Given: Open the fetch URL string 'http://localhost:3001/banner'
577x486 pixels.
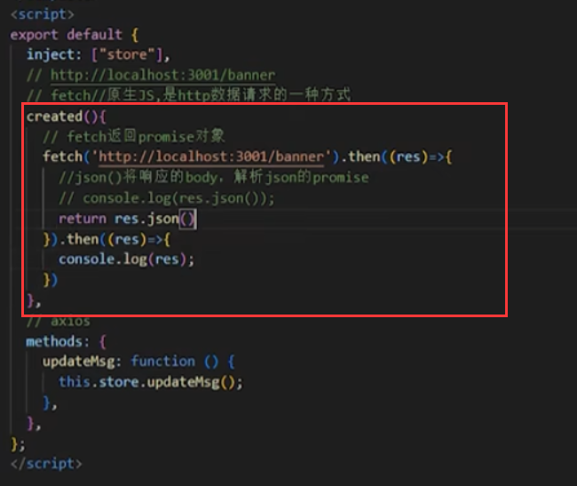Looking at the screenshot, I should click(x=211, y=157).
